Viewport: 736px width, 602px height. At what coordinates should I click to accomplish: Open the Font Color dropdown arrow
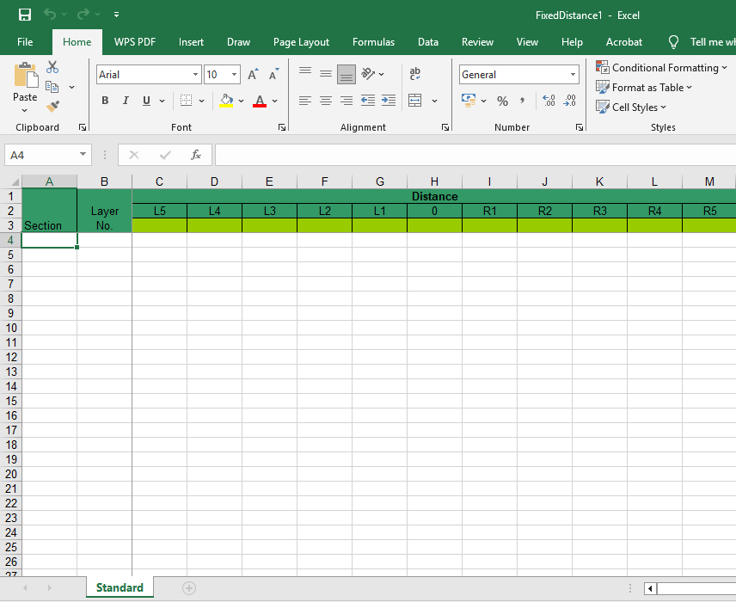click(274, 101)
